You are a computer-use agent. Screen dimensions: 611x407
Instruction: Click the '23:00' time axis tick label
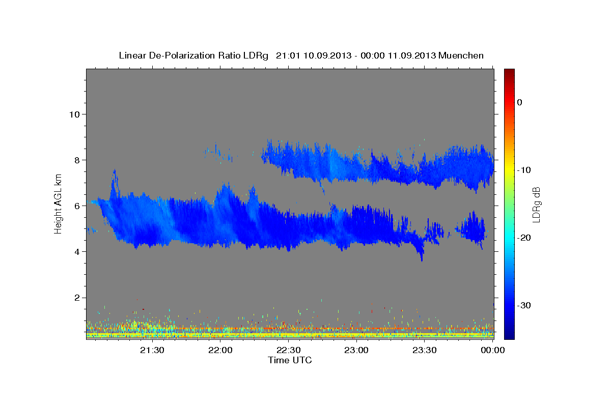356,350
